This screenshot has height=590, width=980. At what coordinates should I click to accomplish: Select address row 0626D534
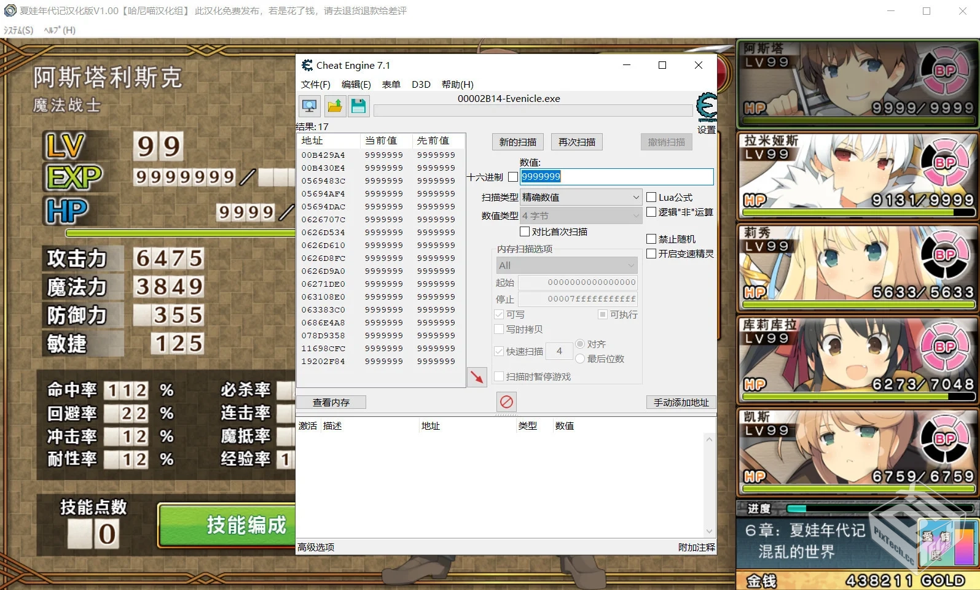pyautogui.click(x=380, y=232)
